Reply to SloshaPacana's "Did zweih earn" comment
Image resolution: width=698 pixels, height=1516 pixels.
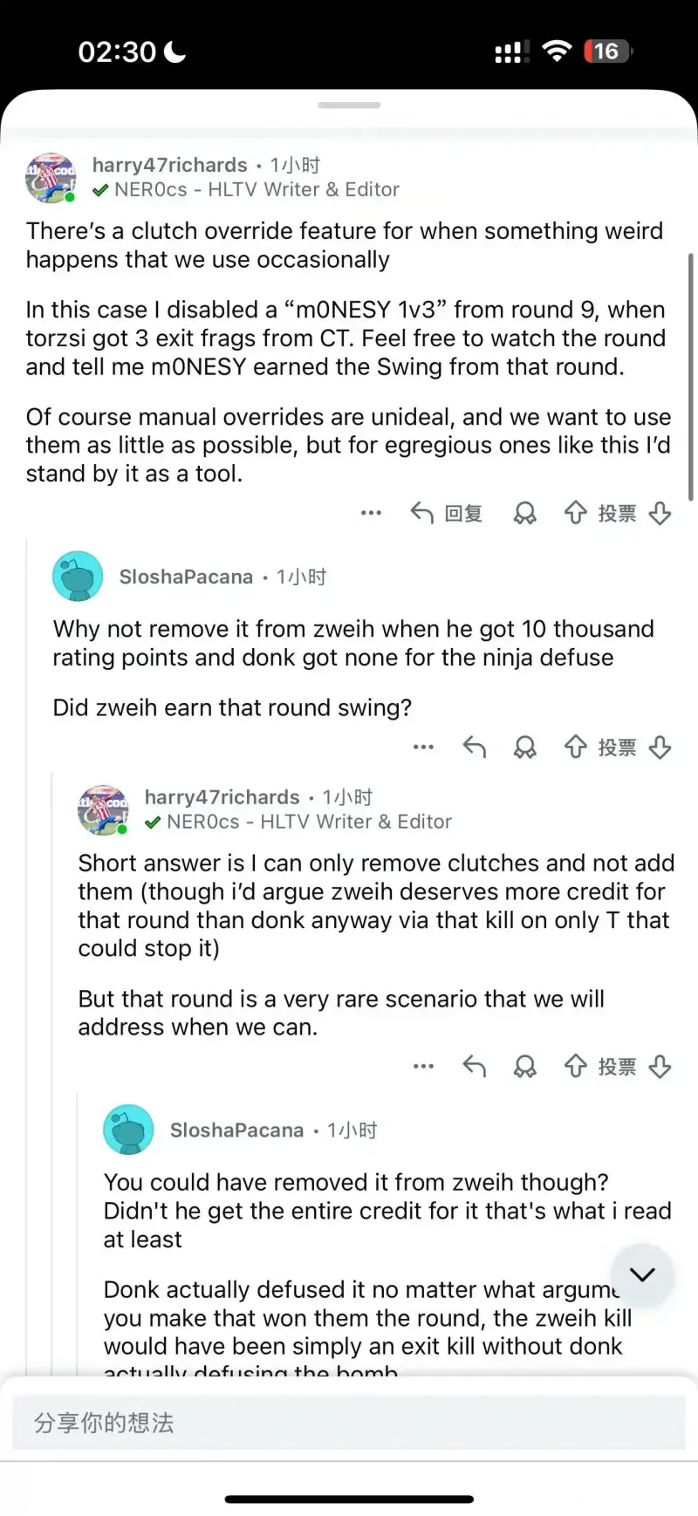point(474,748)
